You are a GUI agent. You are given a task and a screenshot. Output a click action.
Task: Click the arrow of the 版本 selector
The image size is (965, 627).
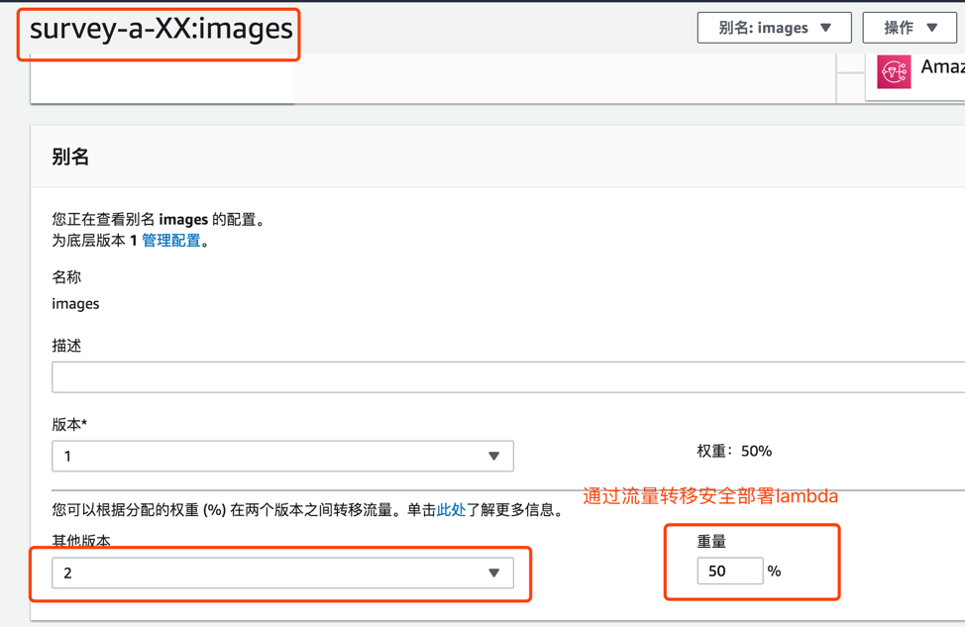click(x=493, y=456)
